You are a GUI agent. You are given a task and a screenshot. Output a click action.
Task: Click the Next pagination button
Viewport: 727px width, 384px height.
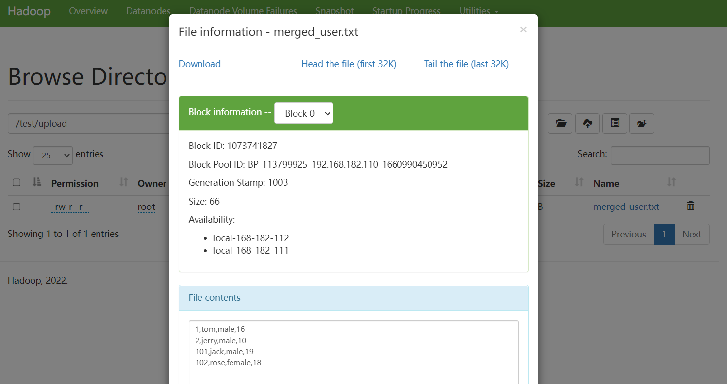(x=692, y=234)
